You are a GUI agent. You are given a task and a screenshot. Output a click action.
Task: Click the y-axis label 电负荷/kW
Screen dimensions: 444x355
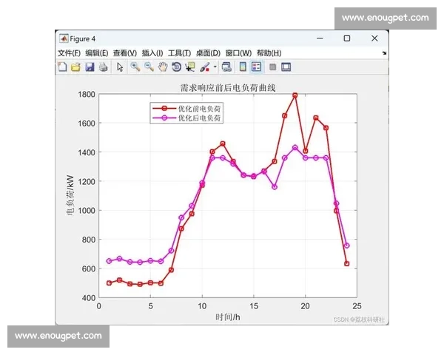pyautogui.click(x=70, y=195)
